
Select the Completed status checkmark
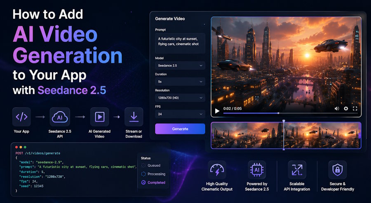click(x=143, y=182)
